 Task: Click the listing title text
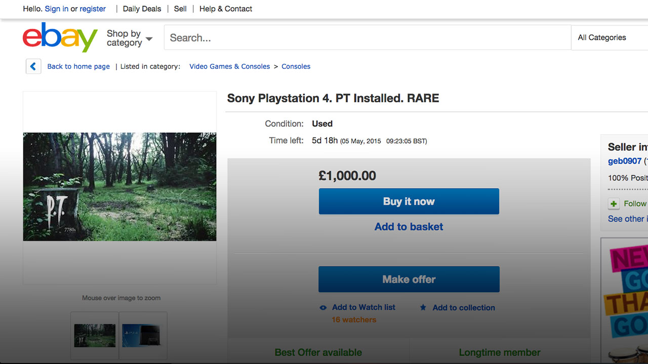click(x=333, y=98)
